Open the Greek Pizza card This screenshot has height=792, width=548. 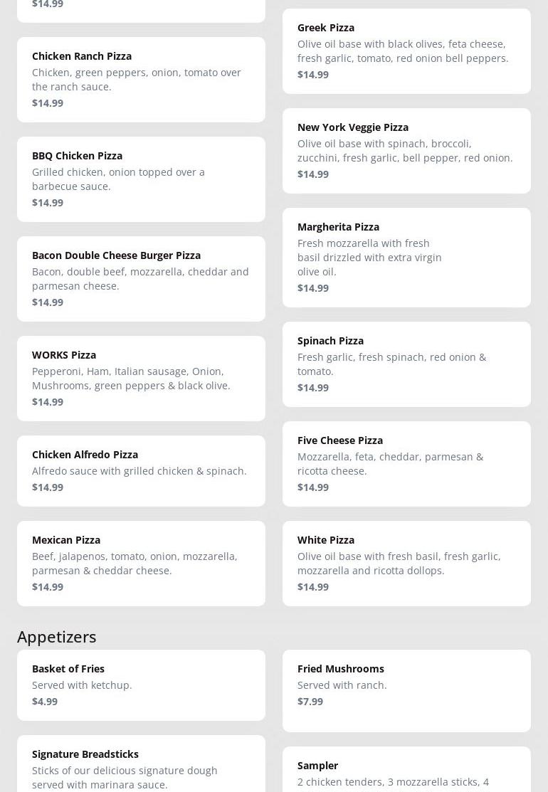click(406, 51)
